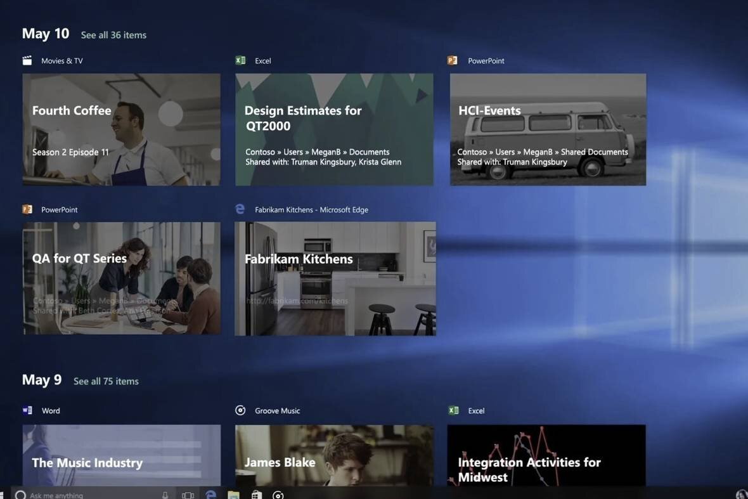This screenshot has height=499, width=748.
Task: Open The Music Industry document card
Action: pyautogui.click(x=122, y=455)
